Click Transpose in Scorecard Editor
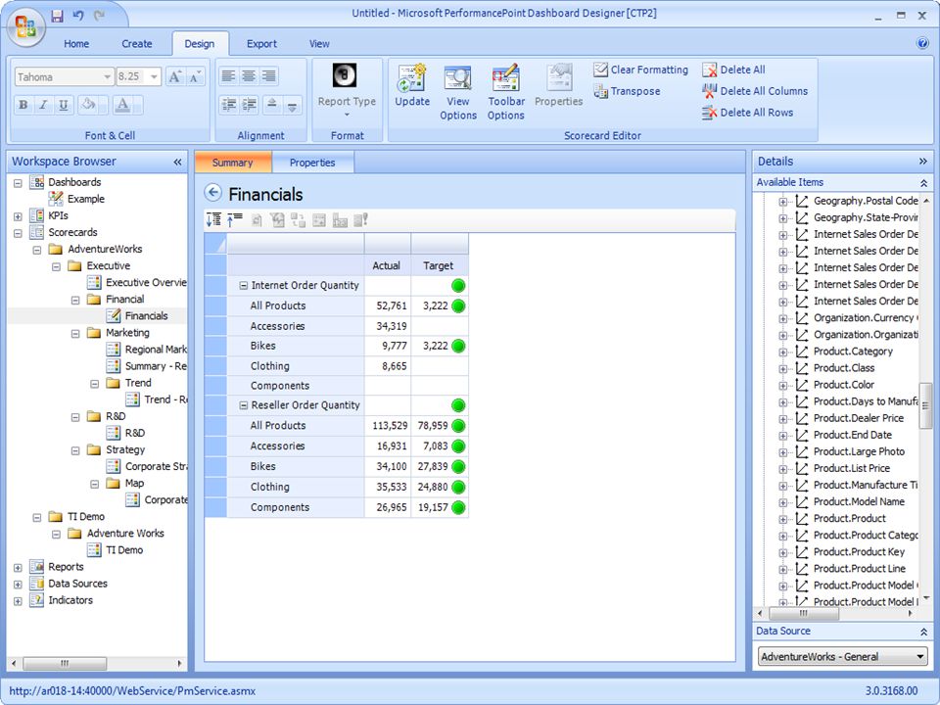 coord(627,91)
